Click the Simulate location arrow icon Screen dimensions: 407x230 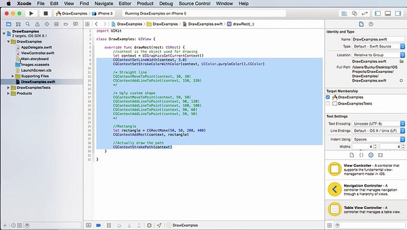pos(159,226)
